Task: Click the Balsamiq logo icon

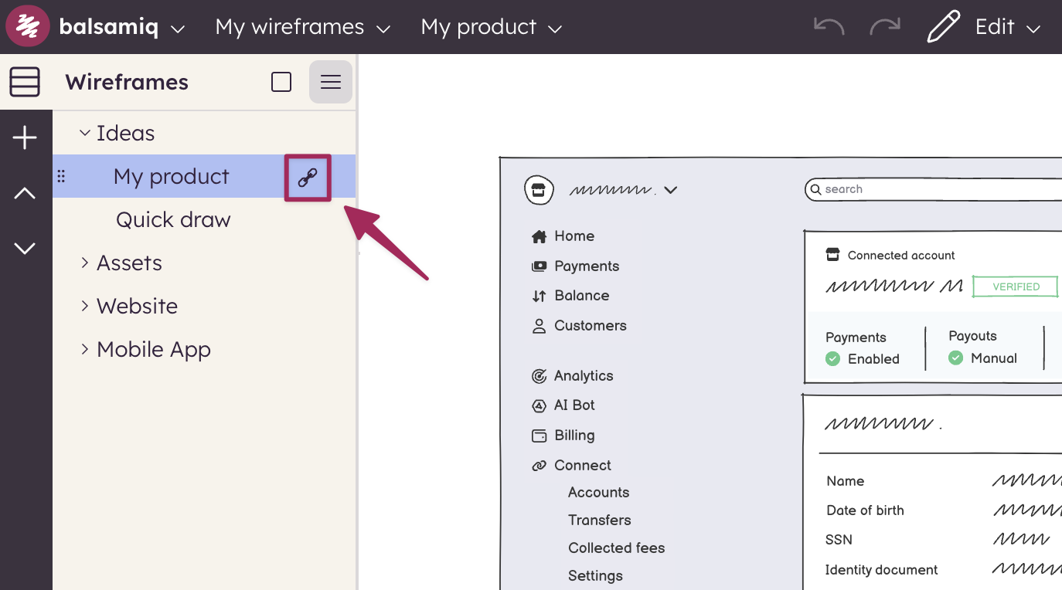Action: (x=28, y=27)
